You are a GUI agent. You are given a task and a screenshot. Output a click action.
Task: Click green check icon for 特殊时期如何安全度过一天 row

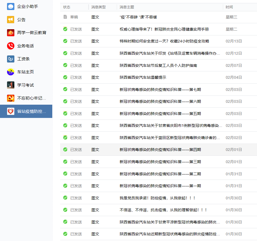[x=65, y=41]
